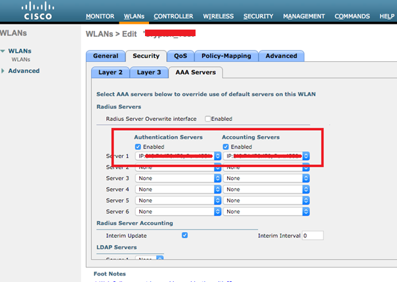Open Server 6 accounting server dropdown
This screenshot has height=282, width=397.
click(x=267, y=211)
